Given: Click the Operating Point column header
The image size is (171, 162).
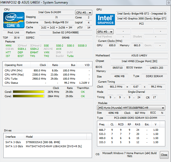Looking at the screenshot, I should click(17, 65).
